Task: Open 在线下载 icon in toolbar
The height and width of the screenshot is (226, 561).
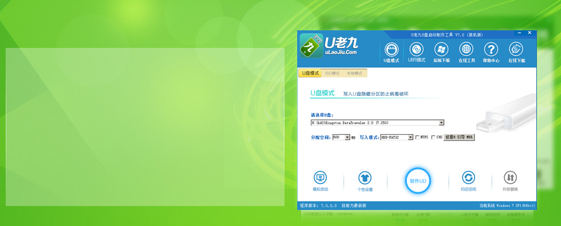Action: [x=516, y=50]
